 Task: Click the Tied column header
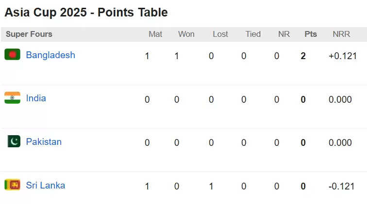[x=253, y=34]
